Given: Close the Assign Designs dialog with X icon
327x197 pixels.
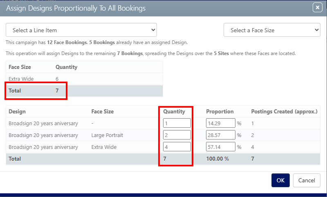Looking at the screenshot, I should pyautogui.click(x=318, y=8).
